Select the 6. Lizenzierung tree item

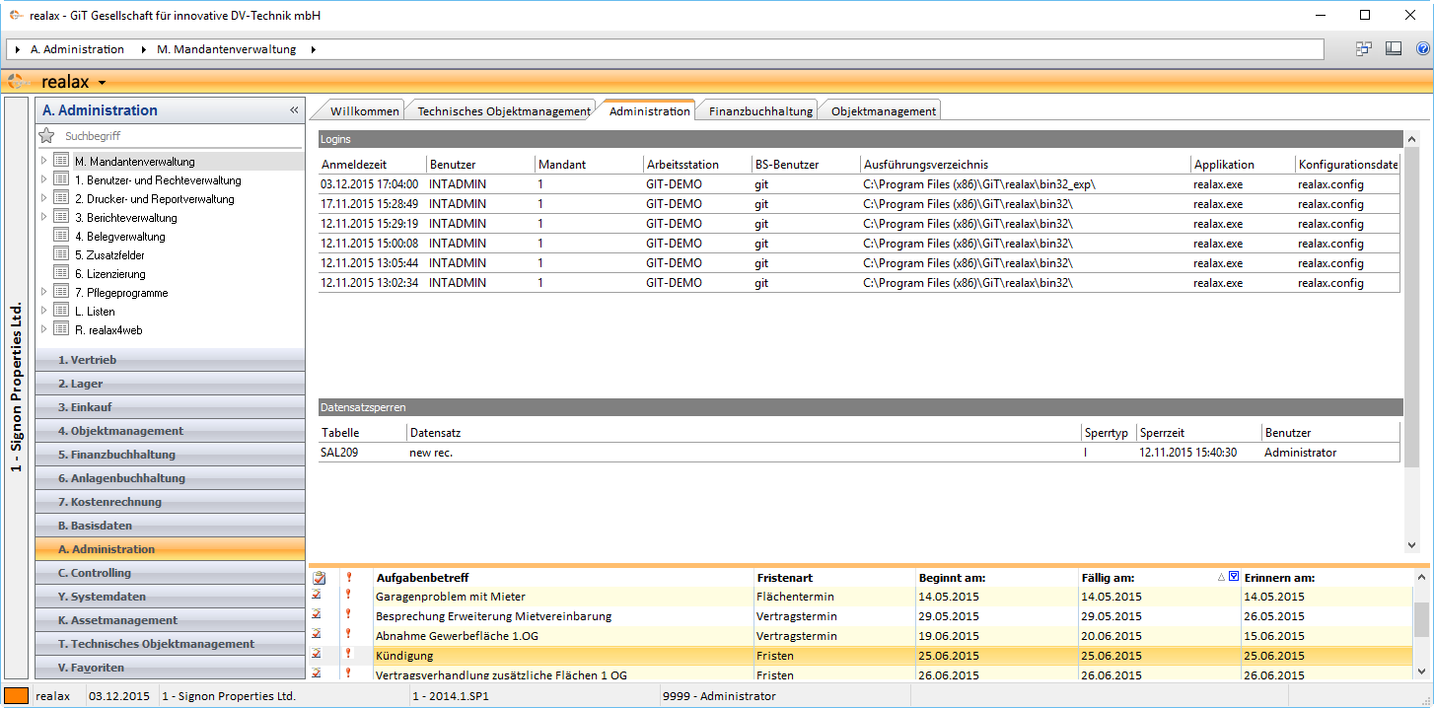pos(109,273)
